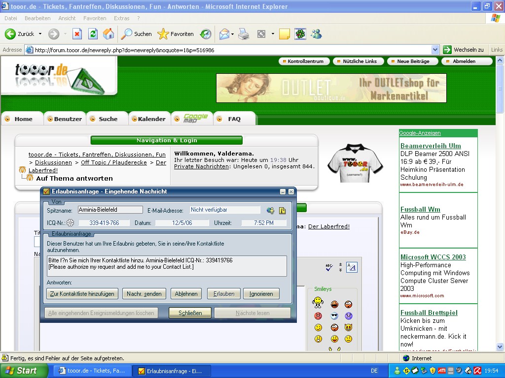Open the Favoriten menu in menu bar
The width and height of the screenshot is (505, 378).
[x=95, y=18]
